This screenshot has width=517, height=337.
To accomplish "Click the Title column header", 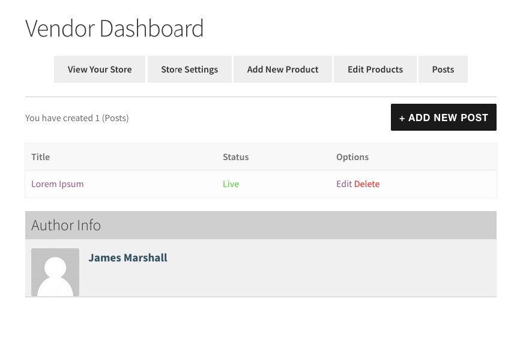I will pos(41,157).
